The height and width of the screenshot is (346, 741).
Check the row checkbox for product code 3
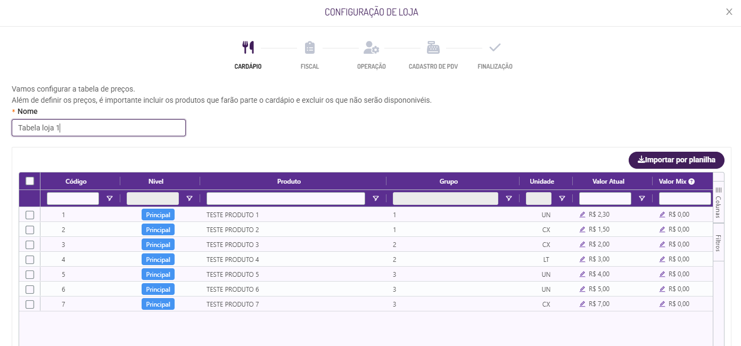30,245
